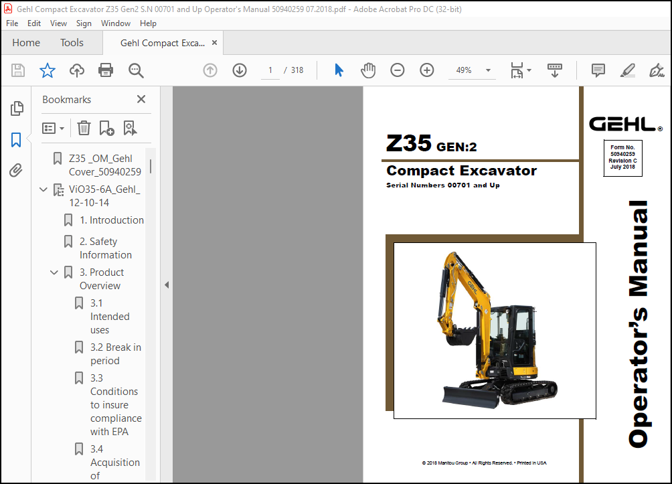672x484 pixels.
Task: Click the 49% zoom value field
Action: click(x=464, y=70)
